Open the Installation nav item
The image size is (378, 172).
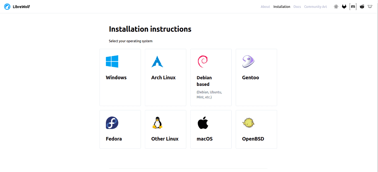coord(282,7)
